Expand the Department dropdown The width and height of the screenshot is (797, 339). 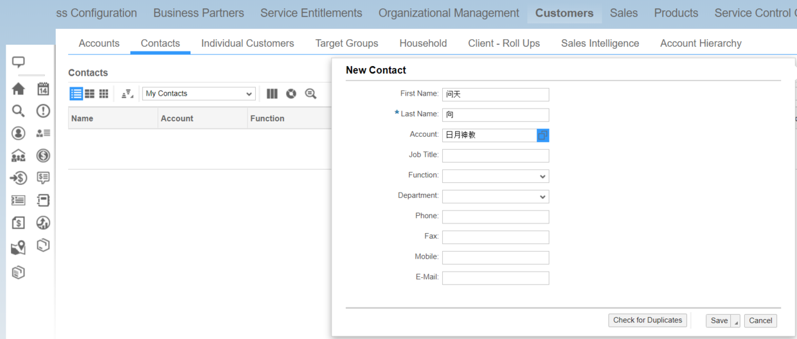(496, 196)
